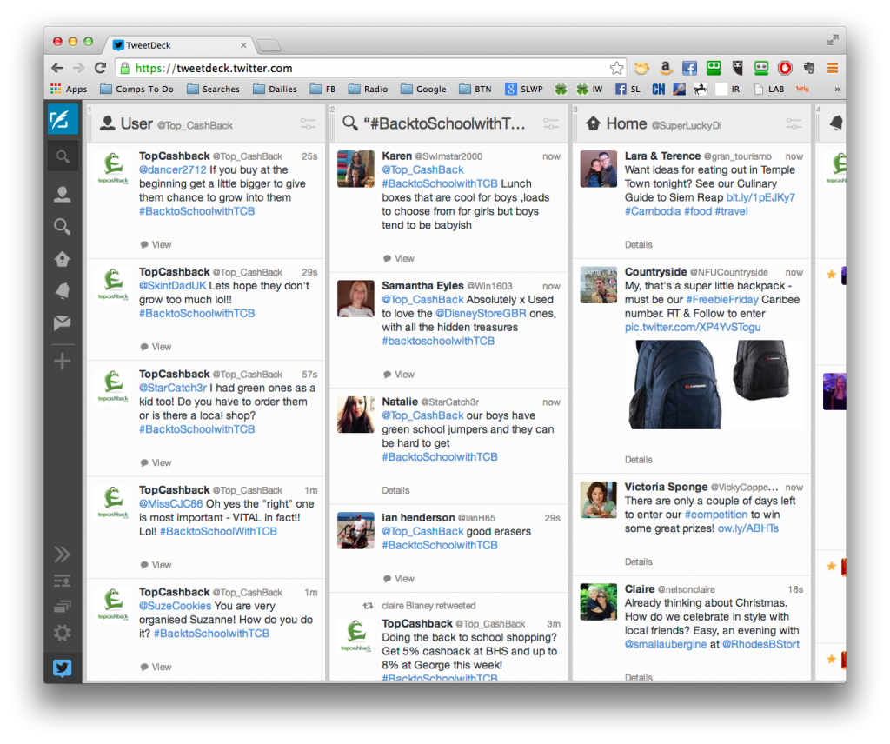The image size is (890, 744).
Task: Open the LAB bookmark
Action: coord(769,90)
